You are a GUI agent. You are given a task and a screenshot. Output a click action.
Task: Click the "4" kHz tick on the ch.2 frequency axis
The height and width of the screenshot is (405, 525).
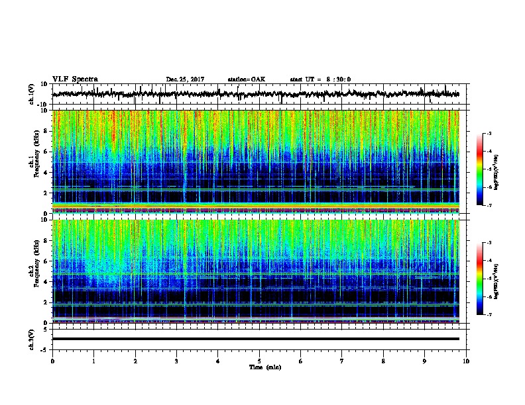coord(46,282)
